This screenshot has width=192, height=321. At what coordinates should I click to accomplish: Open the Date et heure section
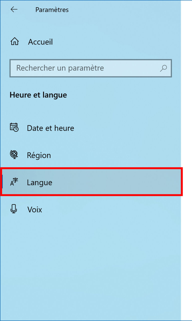coord(50,128)
